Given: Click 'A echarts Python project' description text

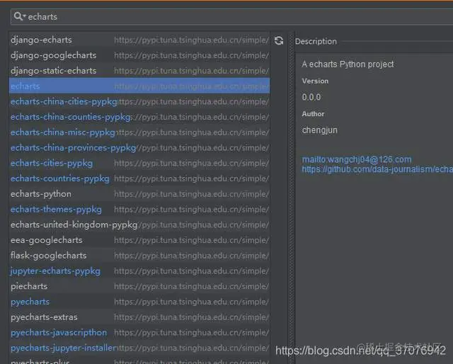Looking at the screenshot, I should [x=348, y=64].
